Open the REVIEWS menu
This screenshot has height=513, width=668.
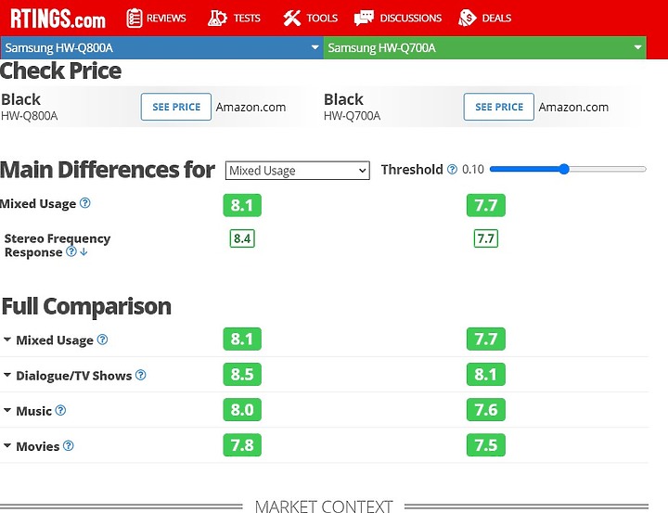click(166, 19)
